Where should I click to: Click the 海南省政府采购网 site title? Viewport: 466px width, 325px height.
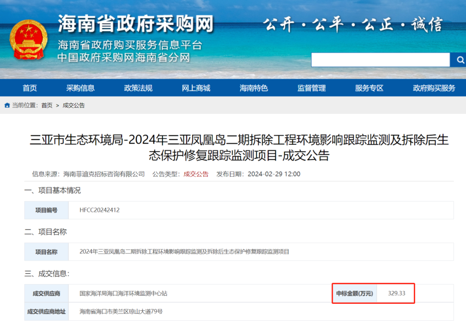pyautogui.click(x=135, y=23)
